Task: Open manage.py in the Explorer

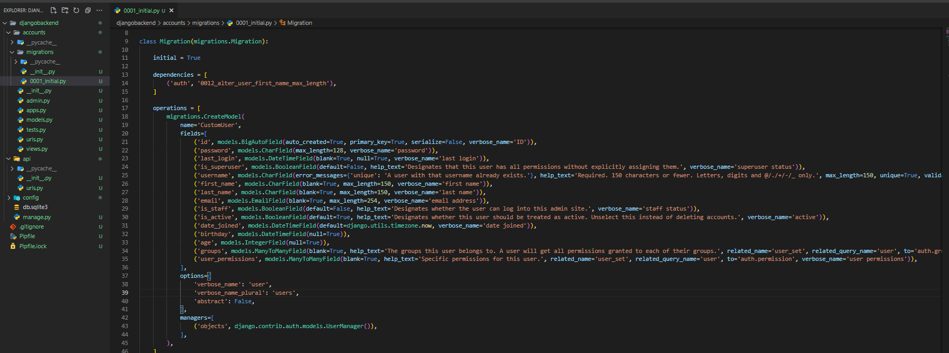Action: (37, 217)
